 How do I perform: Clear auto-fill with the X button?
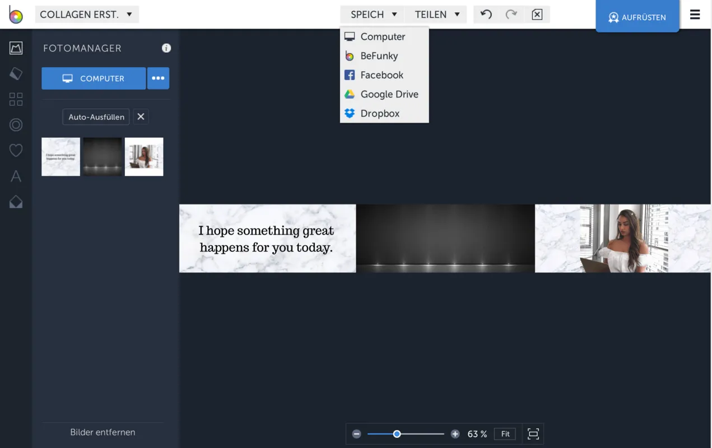point(141,116)
